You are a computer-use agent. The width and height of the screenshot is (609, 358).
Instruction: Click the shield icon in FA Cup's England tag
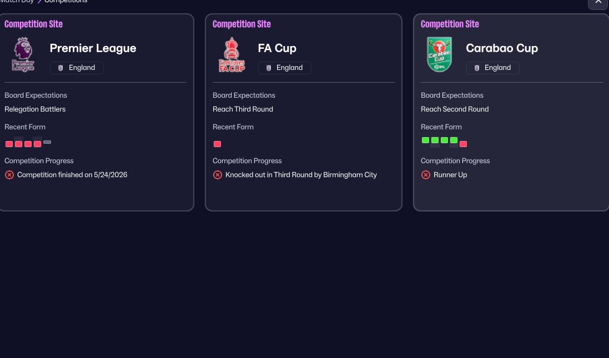pyautogui.click(x=268, y=68)
